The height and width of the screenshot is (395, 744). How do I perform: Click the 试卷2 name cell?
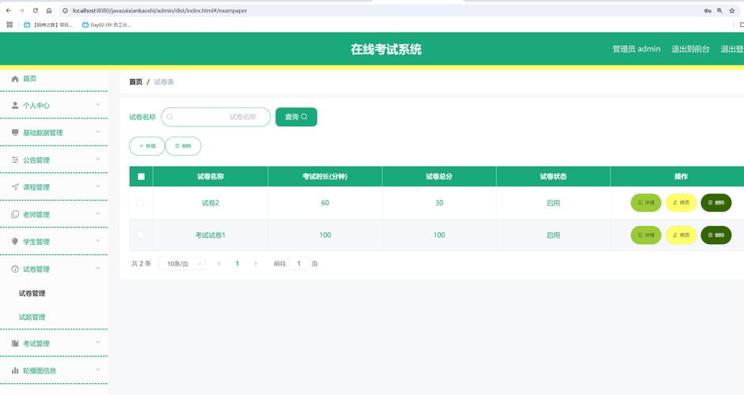(x=211, y=203)
